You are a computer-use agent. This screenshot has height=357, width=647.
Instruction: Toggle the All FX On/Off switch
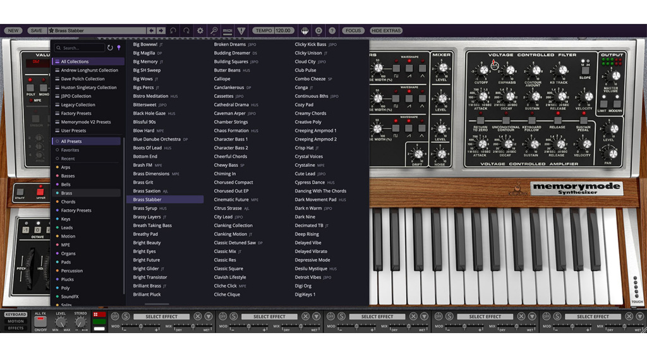point(40,321)
